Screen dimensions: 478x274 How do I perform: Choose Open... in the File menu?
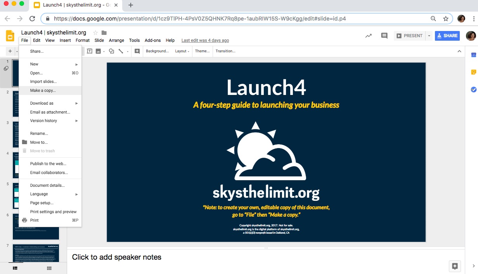(50, 73)
